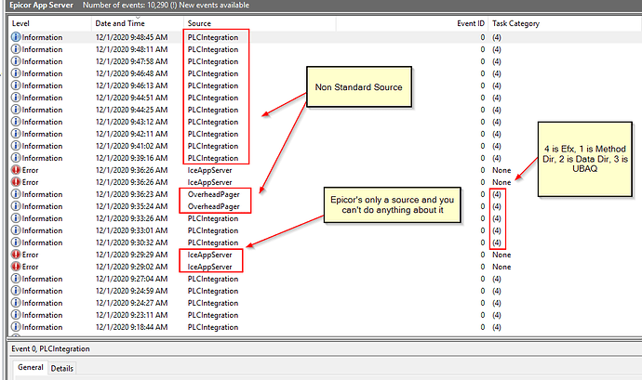Click the Information level text at 9:43:12 AM
Screen dimensions: 642x380
[x=42, y=122]
